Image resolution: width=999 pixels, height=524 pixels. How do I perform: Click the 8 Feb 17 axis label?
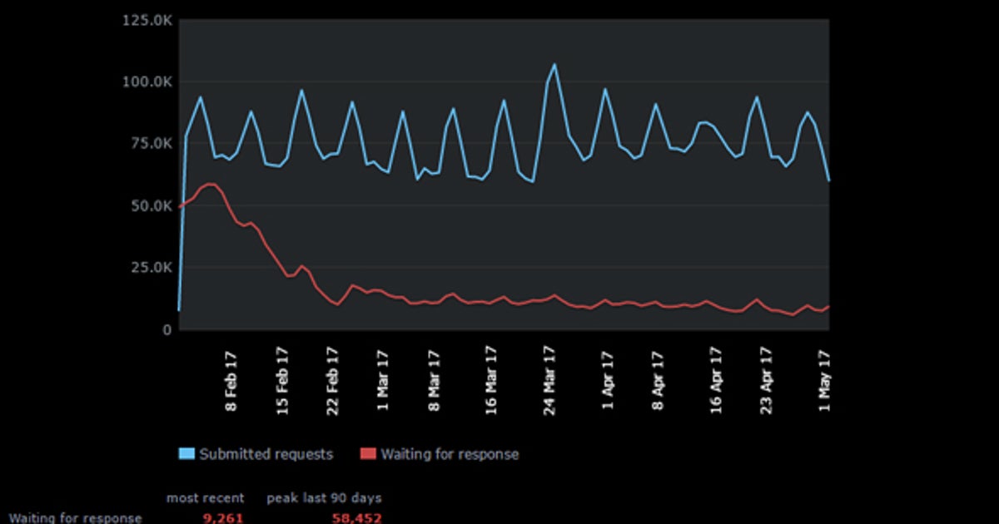pyautogui.click(x=231, y=380)
